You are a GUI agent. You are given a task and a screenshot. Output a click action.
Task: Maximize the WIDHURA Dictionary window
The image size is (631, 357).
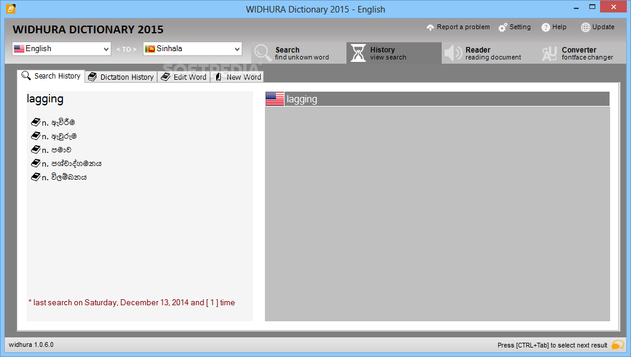pos(592,7)
